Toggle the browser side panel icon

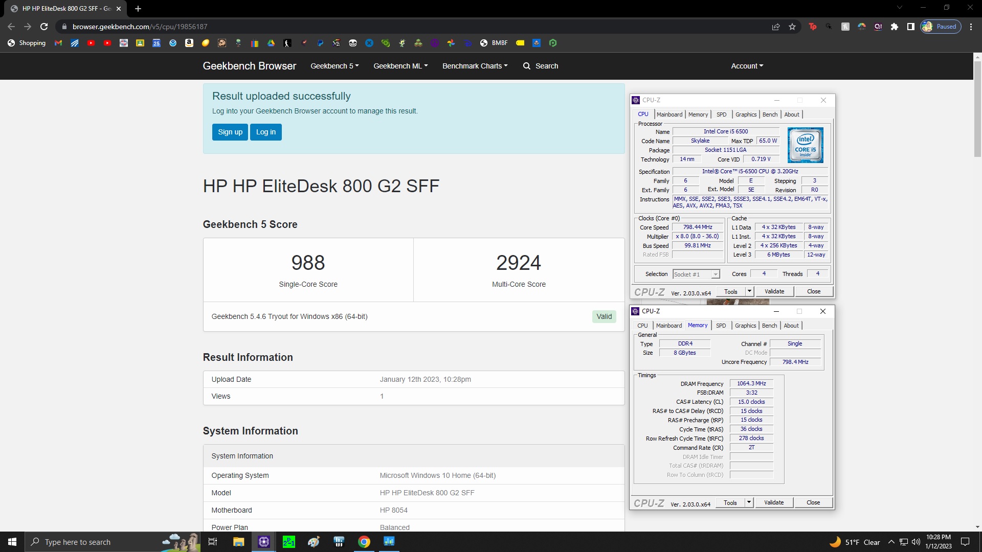click(x=911, y=27)
